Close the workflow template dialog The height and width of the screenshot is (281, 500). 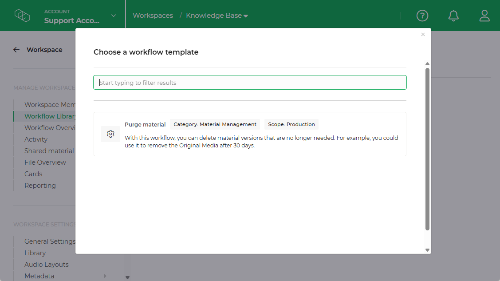[423, 35]
